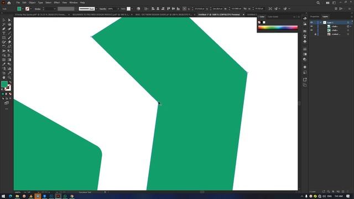The width and height of the screenshot is (354, 199).
Task: Open the Effect menu
Action: (x=56, y=3)
